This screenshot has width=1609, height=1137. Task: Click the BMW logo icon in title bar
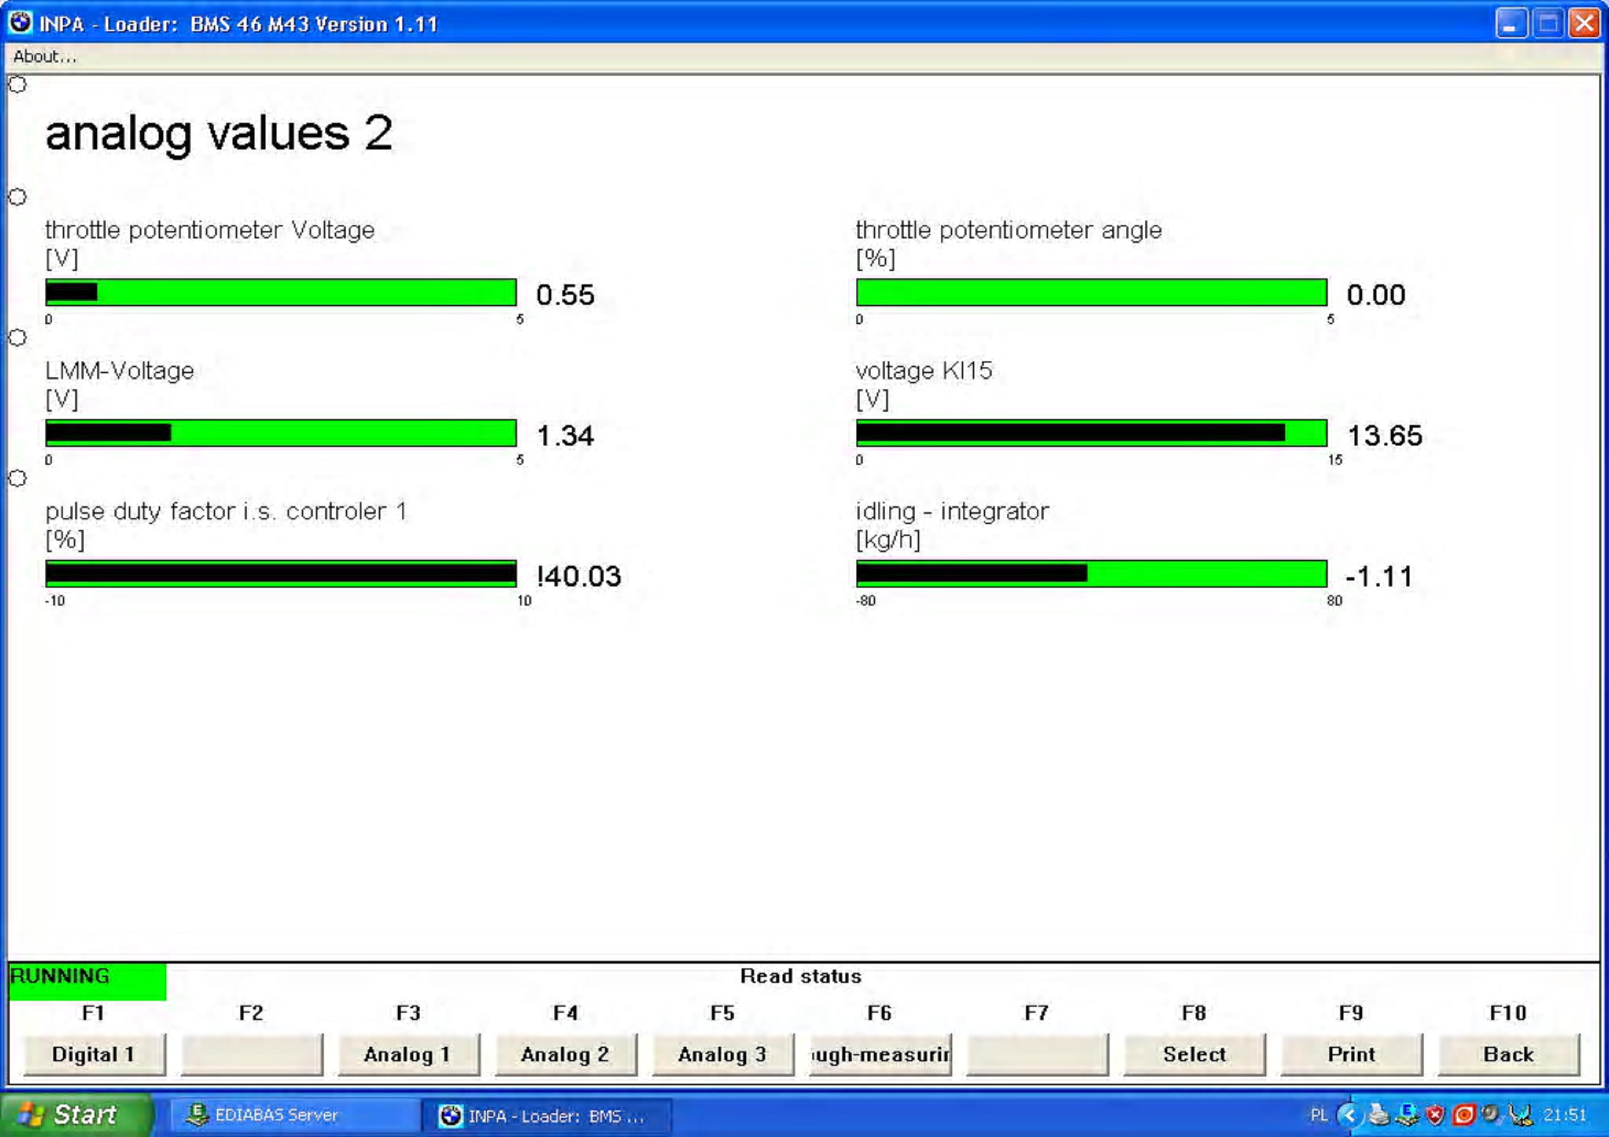click(x=20, y=23)
